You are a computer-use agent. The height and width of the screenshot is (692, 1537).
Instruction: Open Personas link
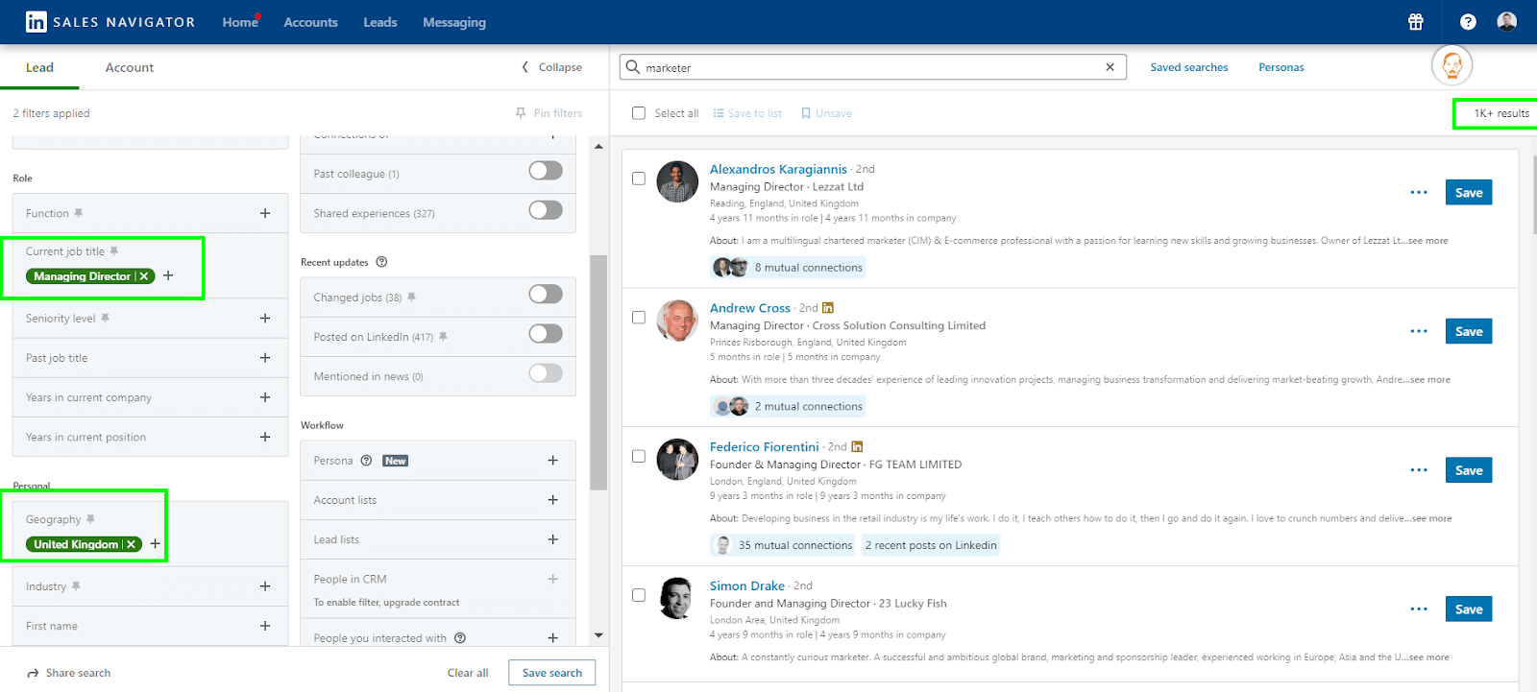click(1281, 67)
